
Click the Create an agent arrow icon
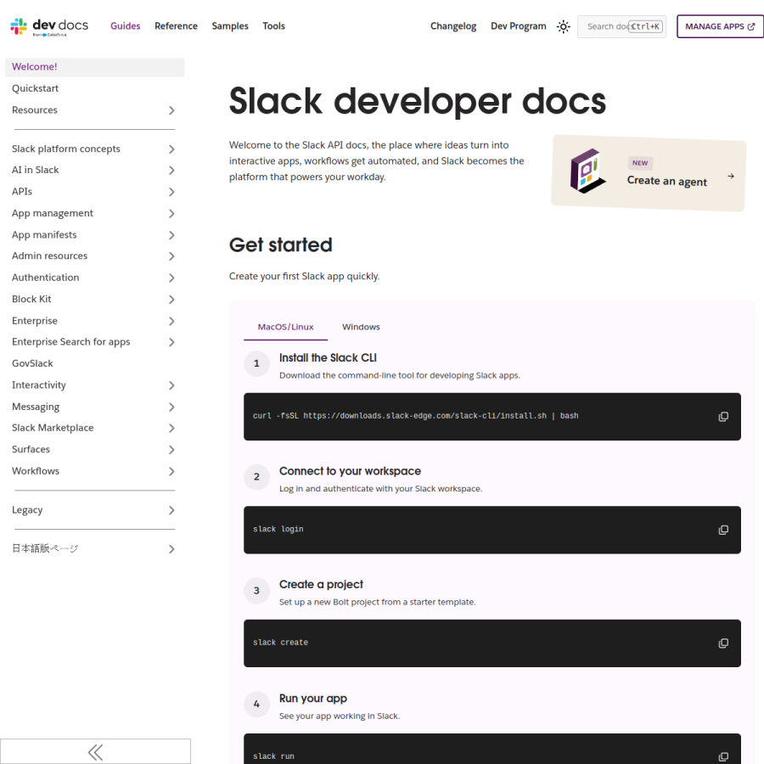point(731,176)
